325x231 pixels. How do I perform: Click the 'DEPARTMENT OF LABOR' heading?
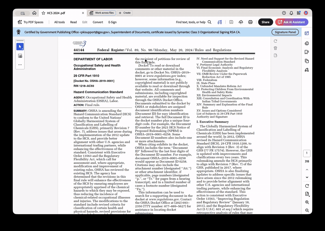pos(93,59)
